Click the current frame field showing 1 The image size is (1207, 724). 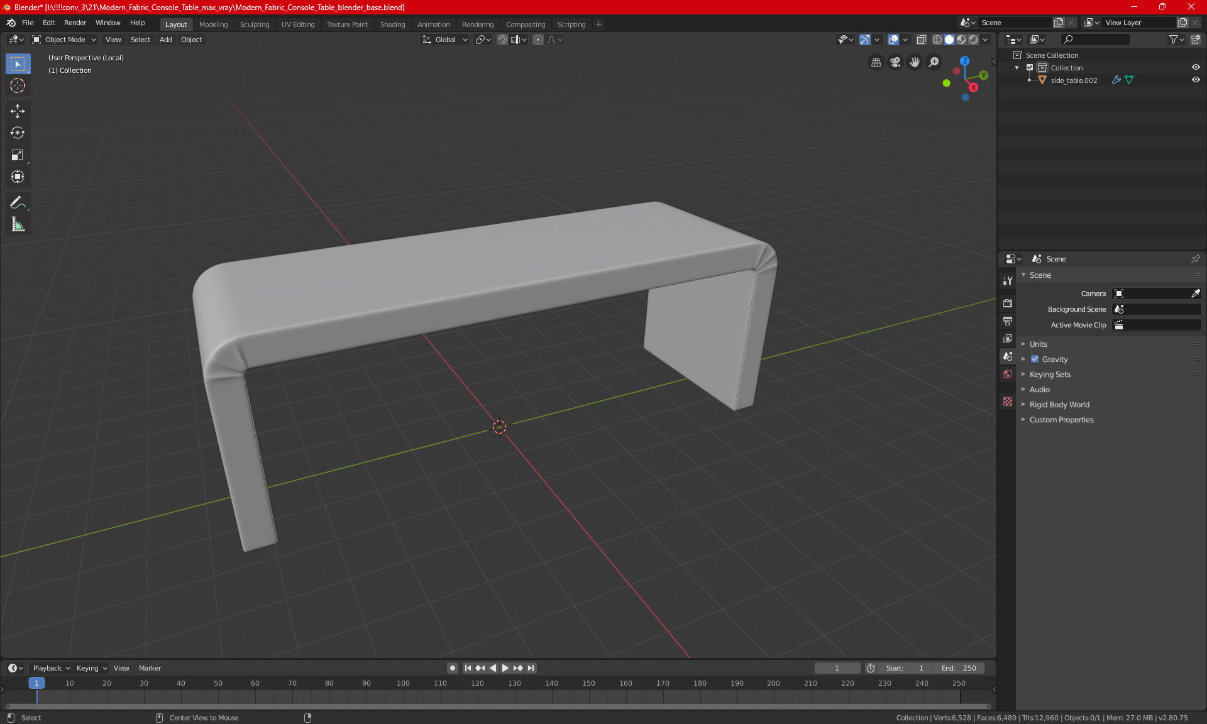837,668
